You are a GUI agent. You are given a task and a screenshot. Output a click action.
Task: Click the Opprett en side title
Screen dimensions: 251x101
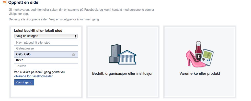(23, 2)
